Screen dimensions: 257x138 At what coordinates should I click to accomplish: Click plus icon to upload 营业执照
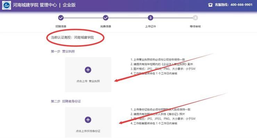[x=88, y=70]
